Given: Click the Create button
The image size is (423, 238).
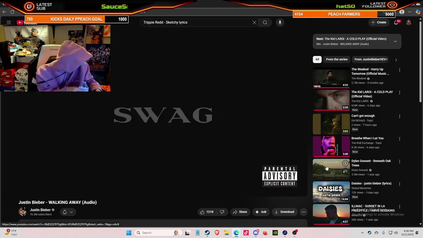Looking at the screenshot, I should tap(379, 22).
